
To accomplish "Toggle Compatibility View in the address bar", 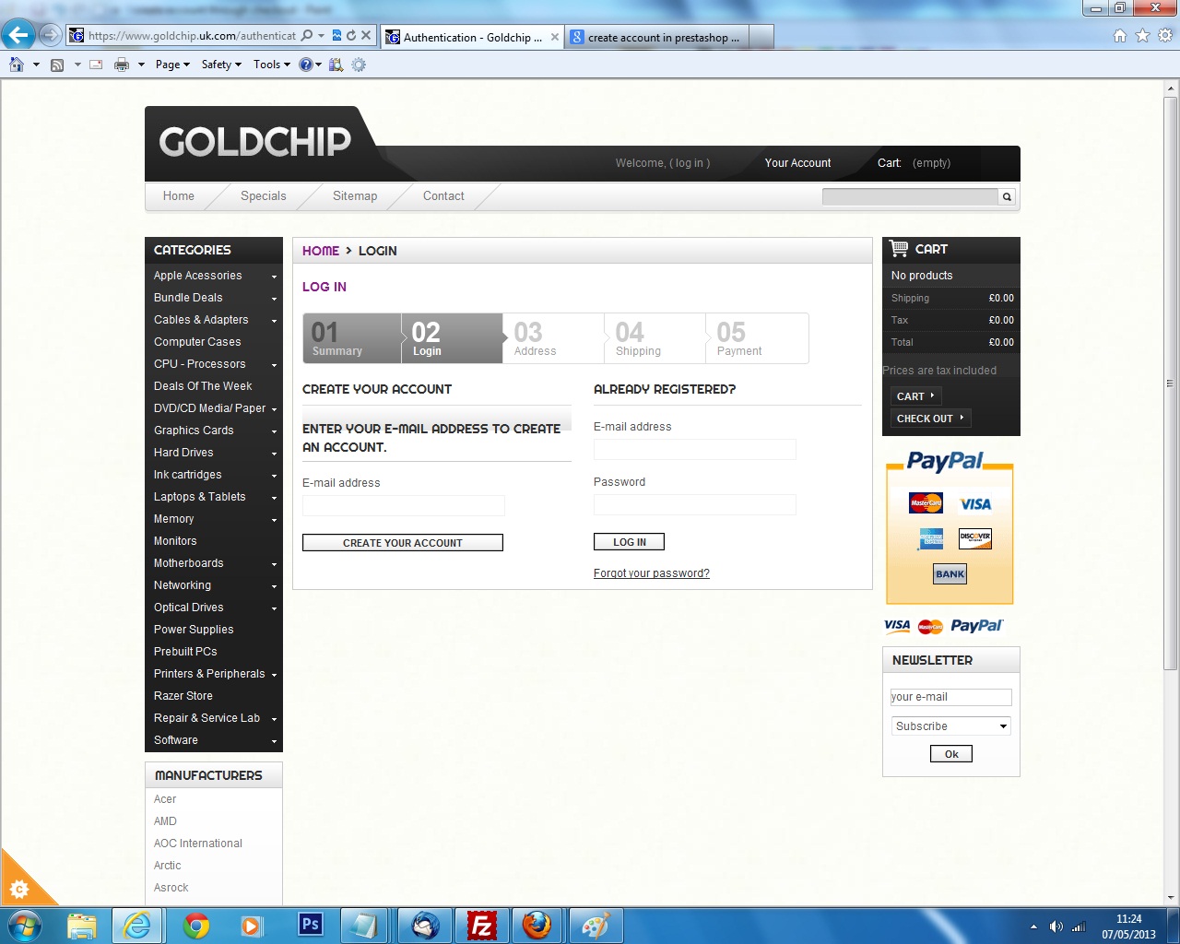I will point(336,36).
